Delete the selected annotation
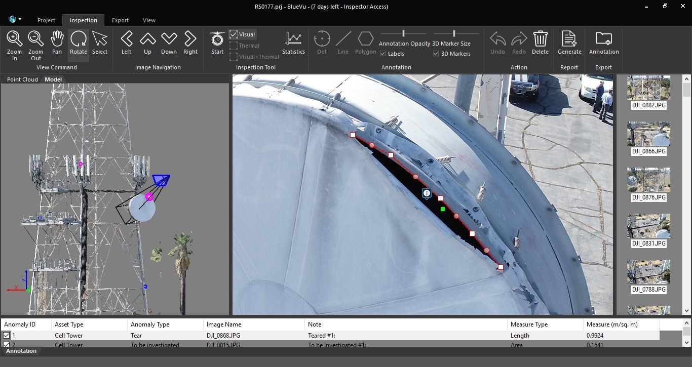Screen dimensions: 692x367 pos(540,43)
